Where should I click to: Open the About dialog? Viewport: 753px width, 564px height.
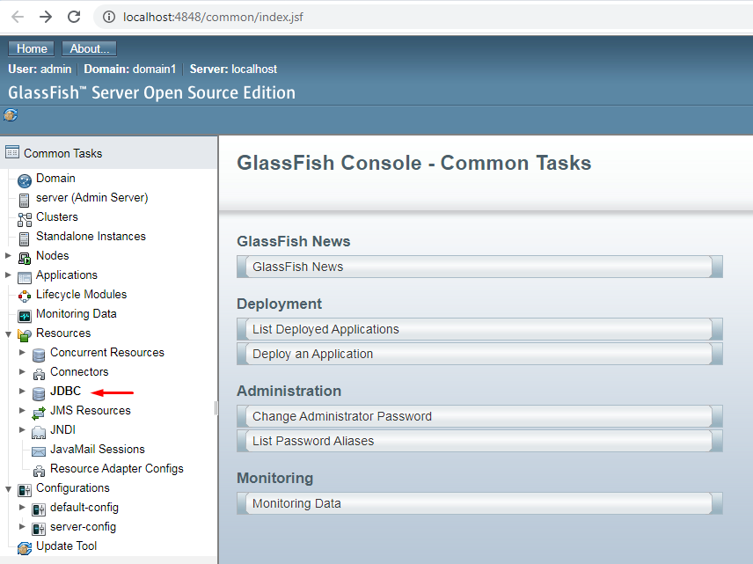(x=89, y=48)
